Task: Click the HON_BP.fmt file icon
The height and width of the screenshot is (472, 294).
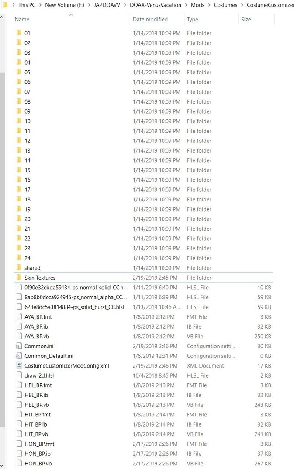Action: click(19, 444)
